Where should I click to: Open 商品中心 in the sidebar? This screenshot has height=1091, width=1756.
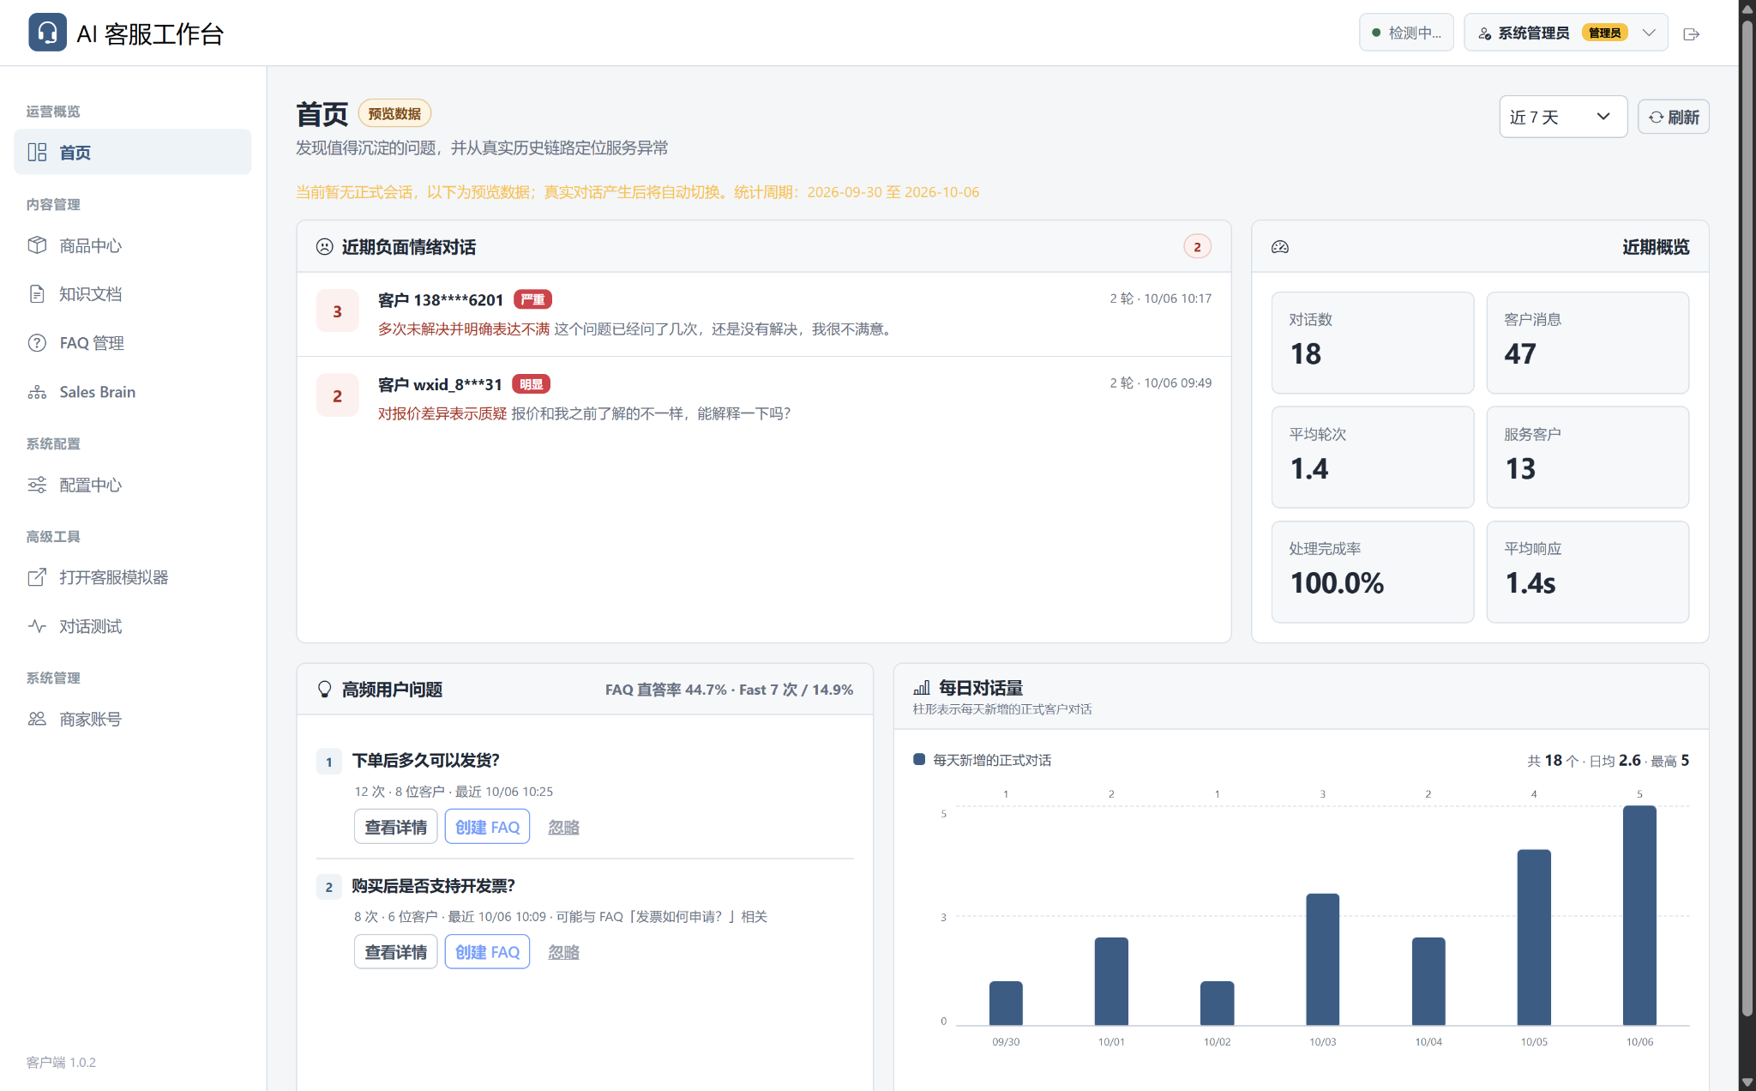[133, 245]
